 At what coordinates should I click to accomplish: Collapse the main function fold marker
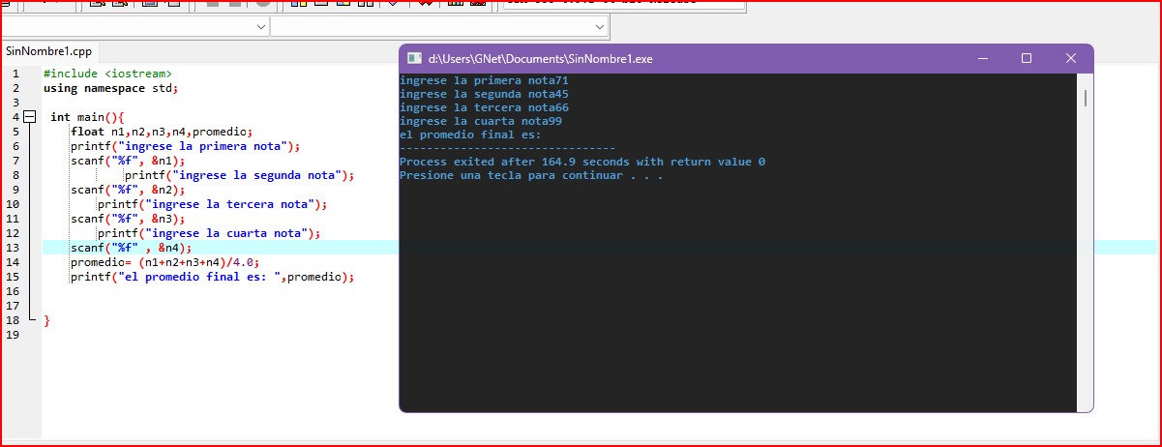click(29, 116)
